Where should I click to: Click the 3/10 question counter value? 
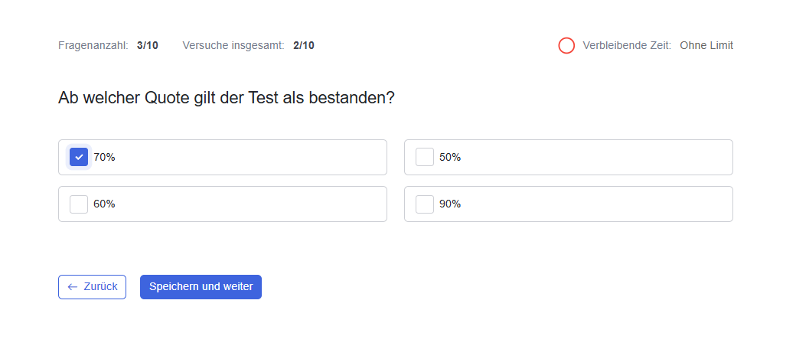click(148, 45)
